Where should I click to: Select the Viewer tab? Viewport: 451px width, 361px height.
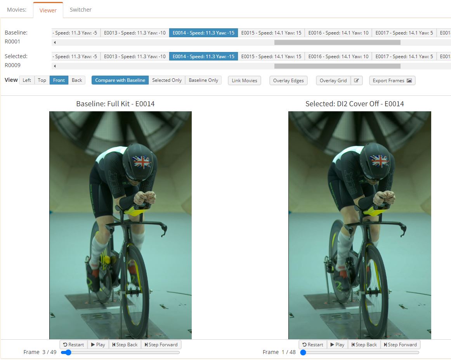48,11
